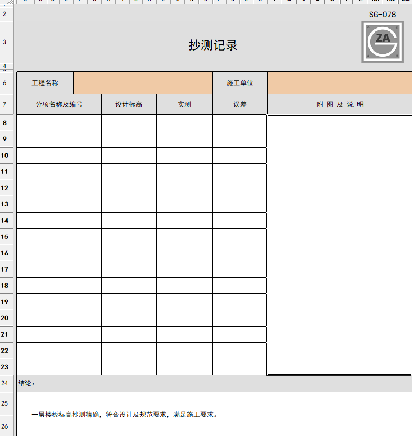Click the 误差 cell in row 14
Image resolution: width=412 pixels, height=436 pixels.
pyautogui.click(x=240, y=221)
